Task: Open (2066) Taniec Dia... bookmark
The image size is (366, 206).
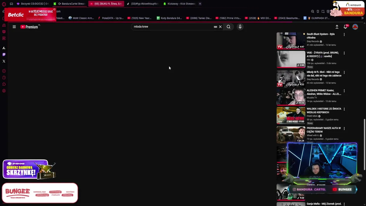Action: (199, 18)
